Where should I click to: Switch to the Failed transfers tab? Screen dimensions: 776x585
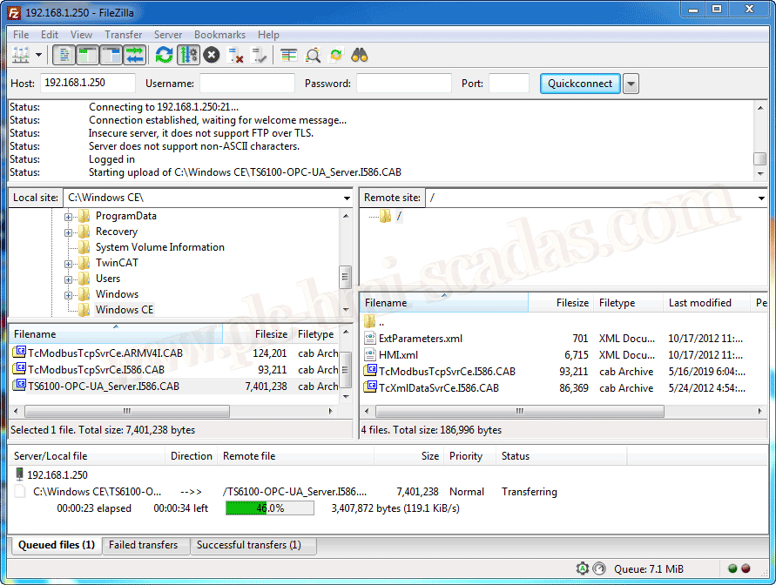[x=143, y=546]
